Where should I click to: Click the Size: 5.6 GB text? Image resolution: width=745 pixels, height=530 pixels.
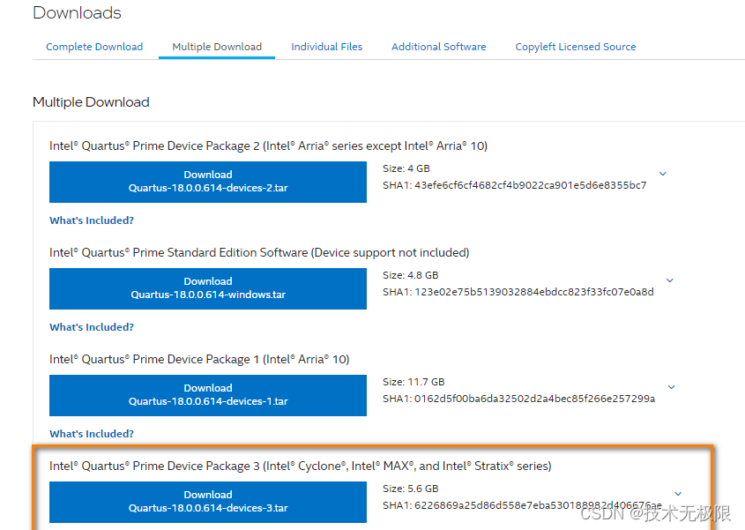pos(411,489)
